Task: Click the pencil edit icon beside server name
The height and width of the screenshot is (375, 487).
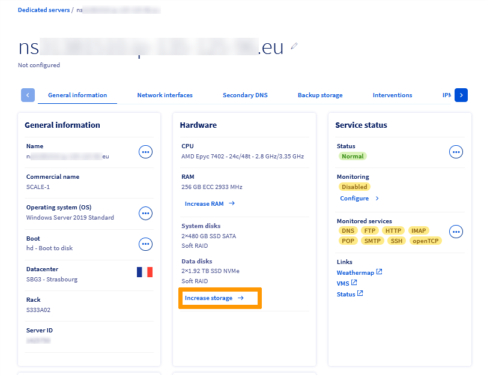Action: click(x=294, y=46)
